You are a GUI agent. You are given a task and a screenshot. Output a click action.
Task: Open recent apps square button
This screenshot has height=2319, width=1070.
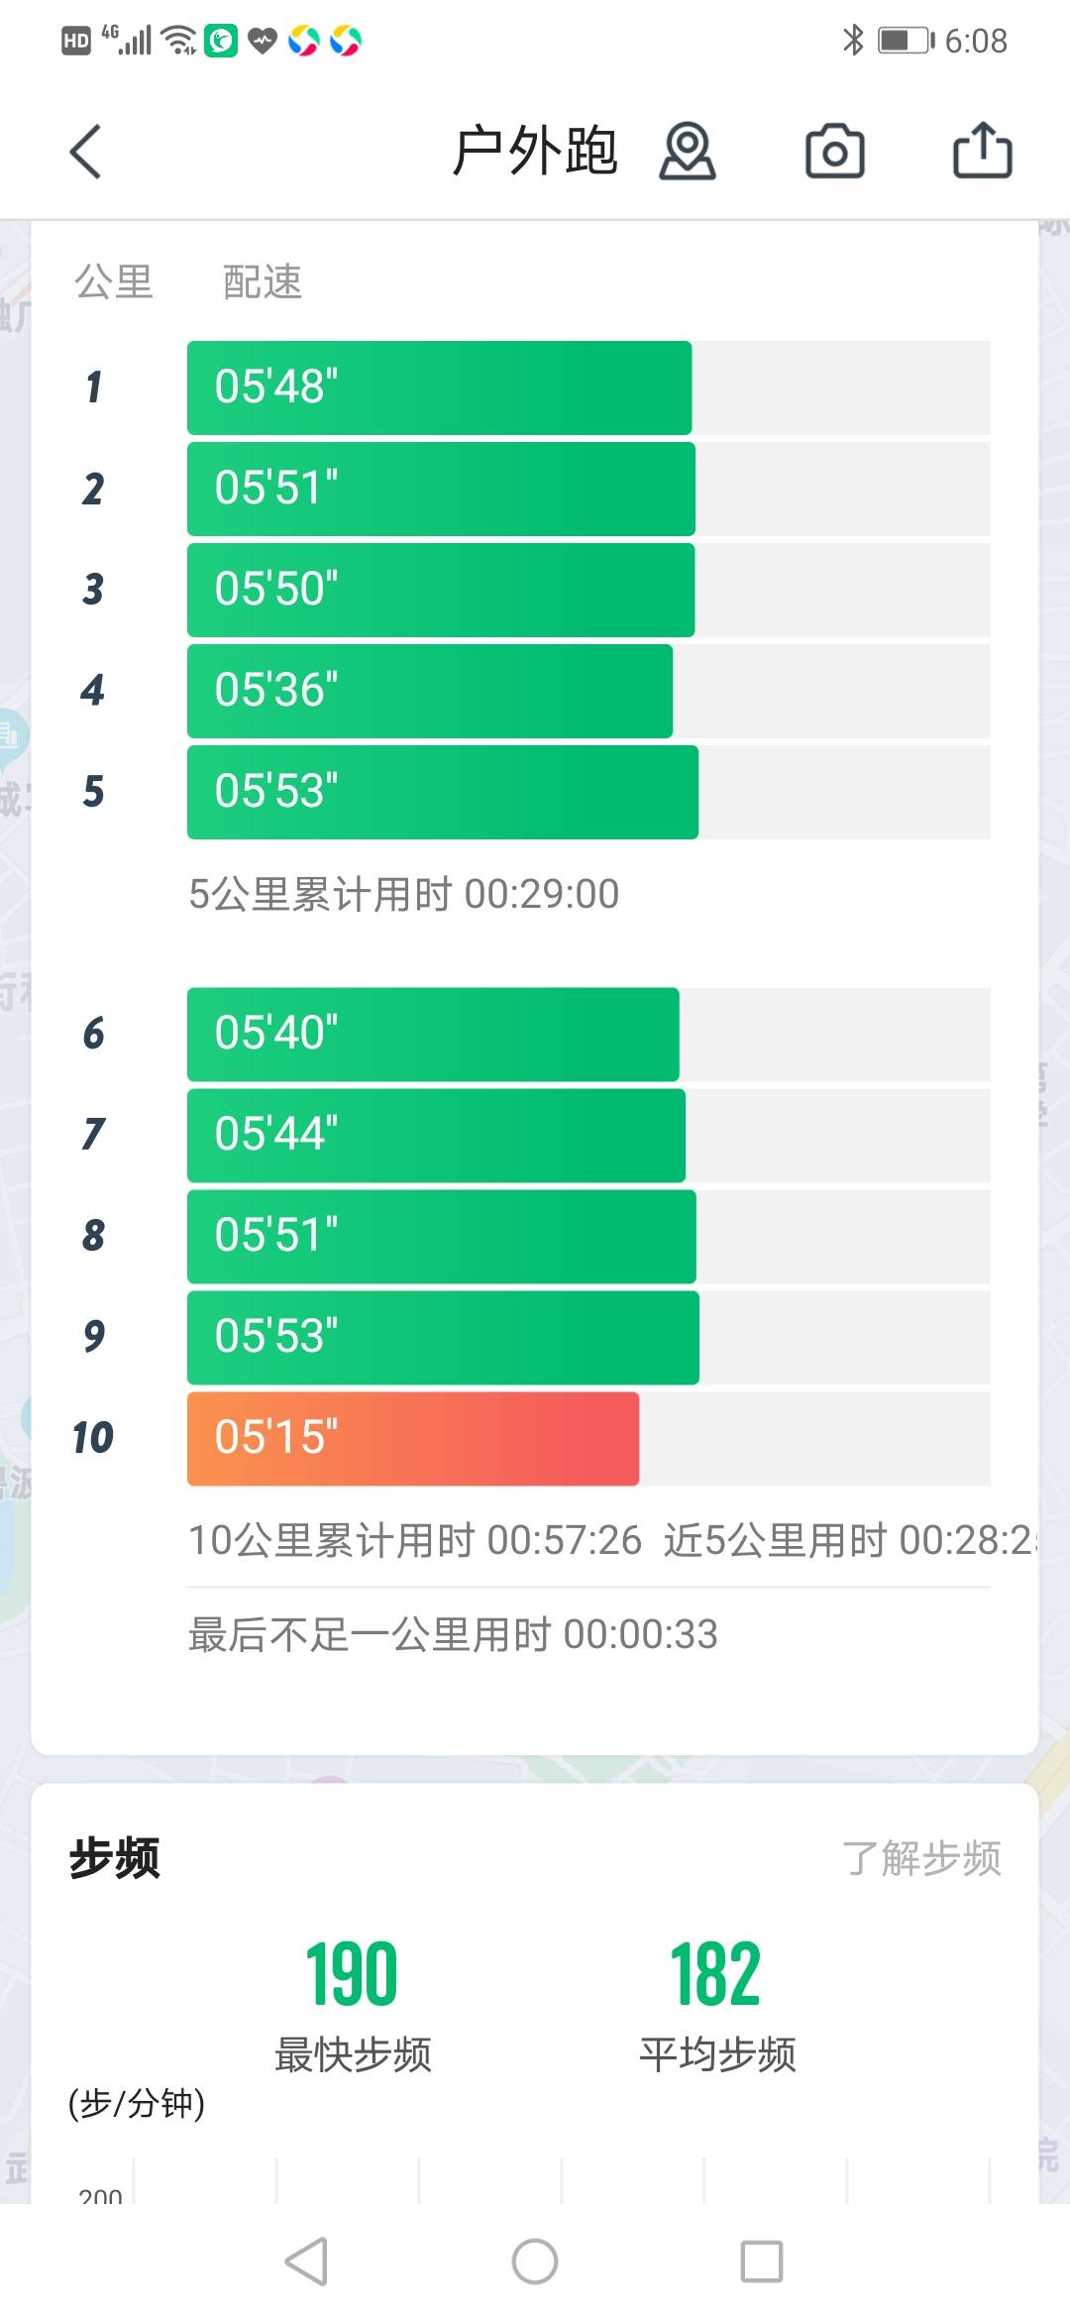point(762,2262)
